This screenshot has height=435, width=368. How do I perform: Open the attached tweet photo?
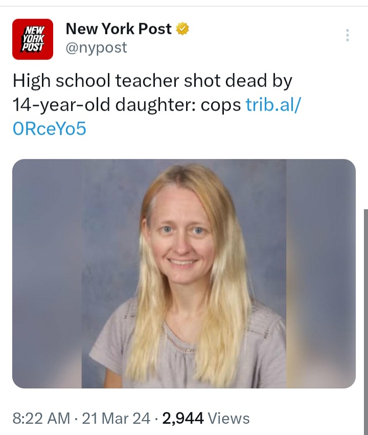tap(183, 274)
